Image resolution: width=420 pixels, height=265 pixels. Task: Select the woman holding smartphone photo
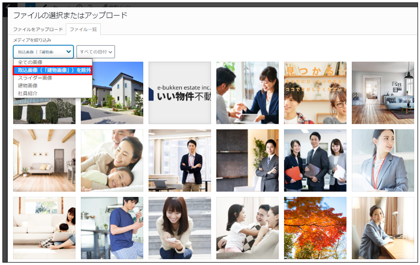(x=180, y=228)
